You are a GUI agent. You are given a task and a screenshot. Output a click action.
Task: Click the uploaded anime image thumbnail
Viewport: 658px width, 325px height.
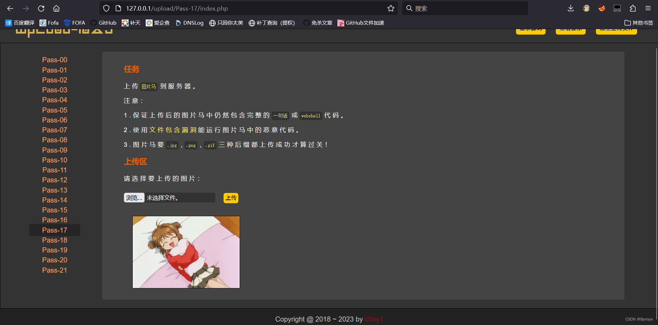[x=186, y=252]
